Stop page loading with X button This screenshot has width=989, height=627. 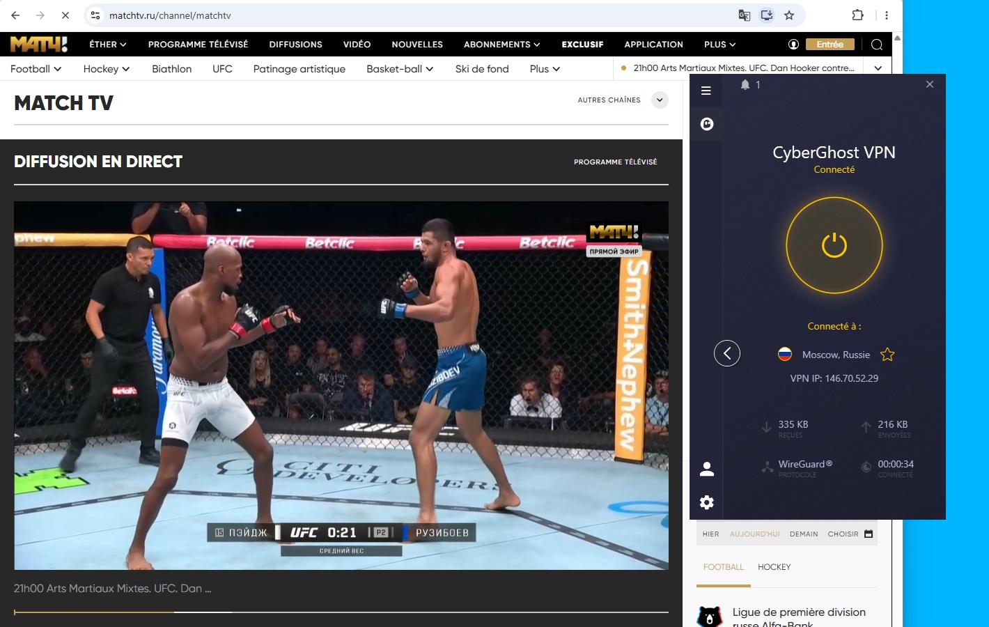(x=65, y=15)
